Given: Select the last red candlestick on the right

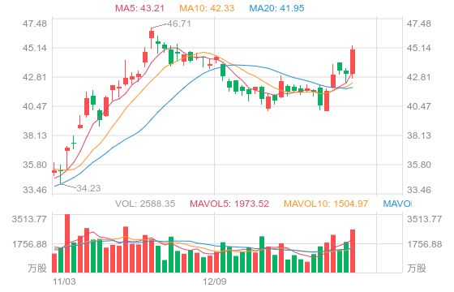Looking at the screenshot, I should [x=353, y=62].
